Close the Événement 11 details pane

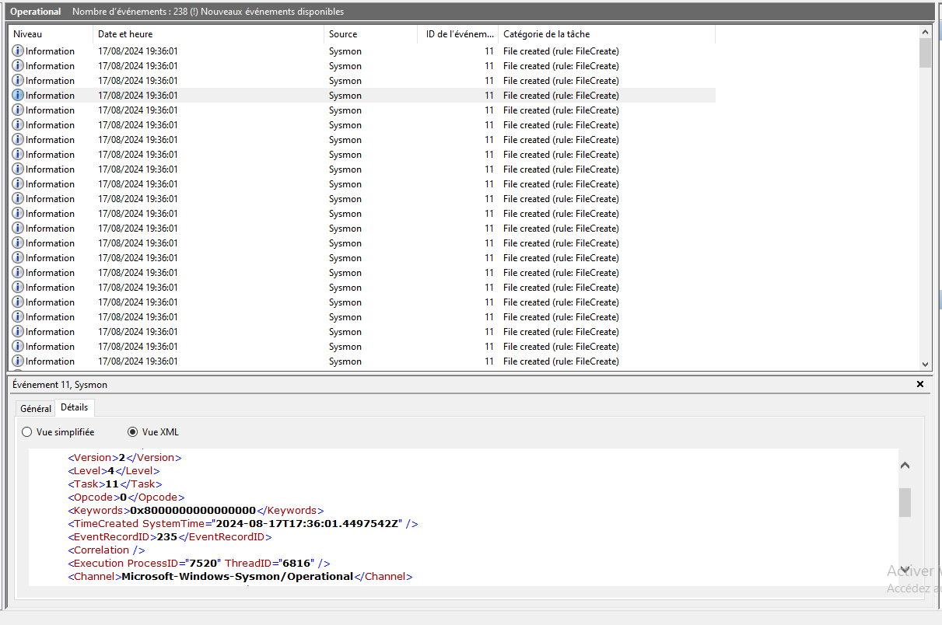920,384
